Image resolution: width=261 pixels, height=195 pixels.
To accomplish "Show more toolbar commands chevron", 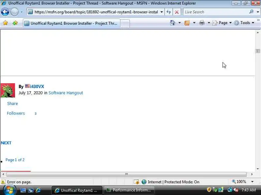I will [x=258, y=20].
